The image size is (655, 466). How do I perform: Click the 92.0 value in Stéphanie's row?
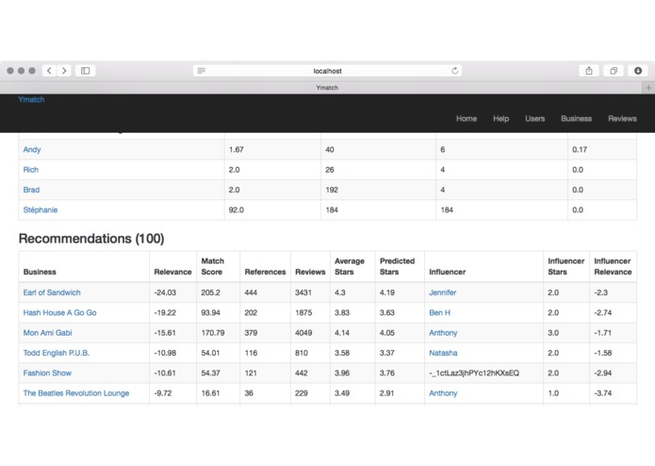click(237, 209)
